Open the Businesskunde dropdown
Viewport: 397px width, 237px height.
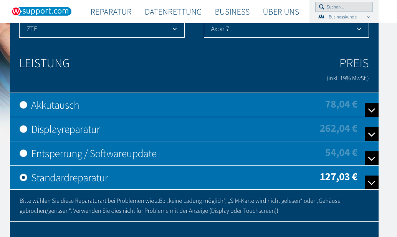[344, 17]
